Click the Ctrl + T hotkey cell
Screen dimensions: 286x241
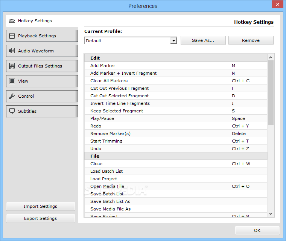pos(247,141)
